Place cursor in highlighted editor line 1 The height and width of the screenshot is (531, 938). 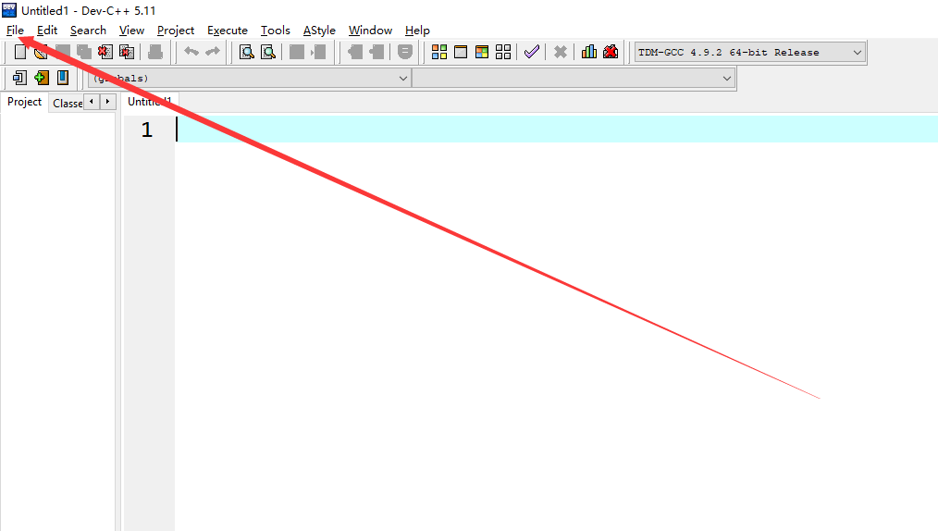click(x=556, y=130)
